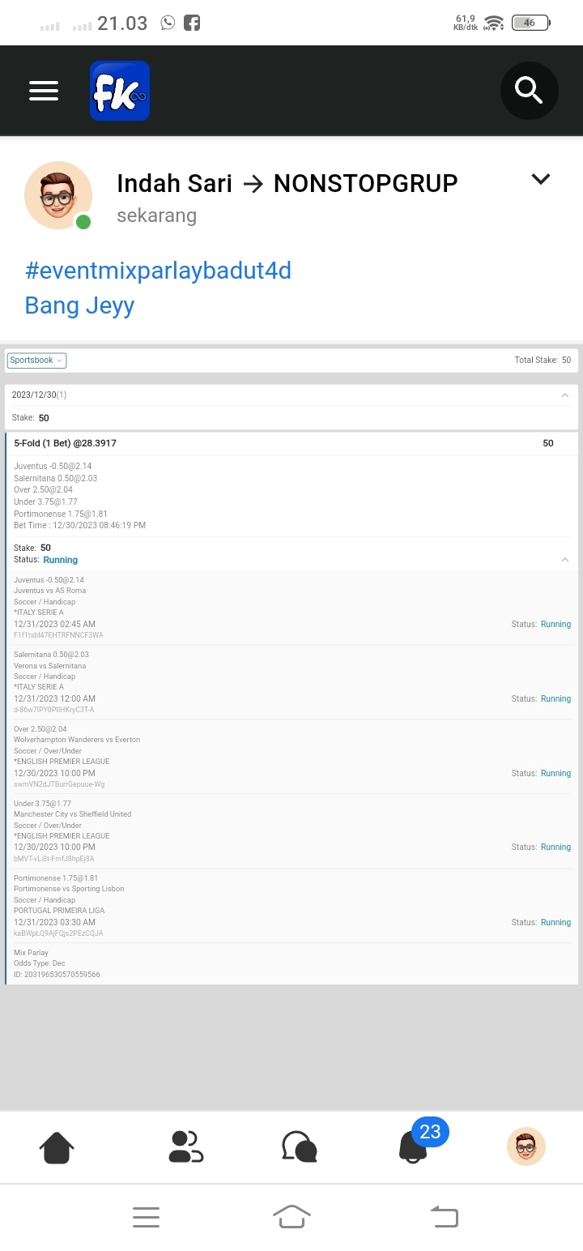Screen dimensions: 583x1251
Task: Collapse the 2023/12/30 date section
Action: (x=564, y=395)
